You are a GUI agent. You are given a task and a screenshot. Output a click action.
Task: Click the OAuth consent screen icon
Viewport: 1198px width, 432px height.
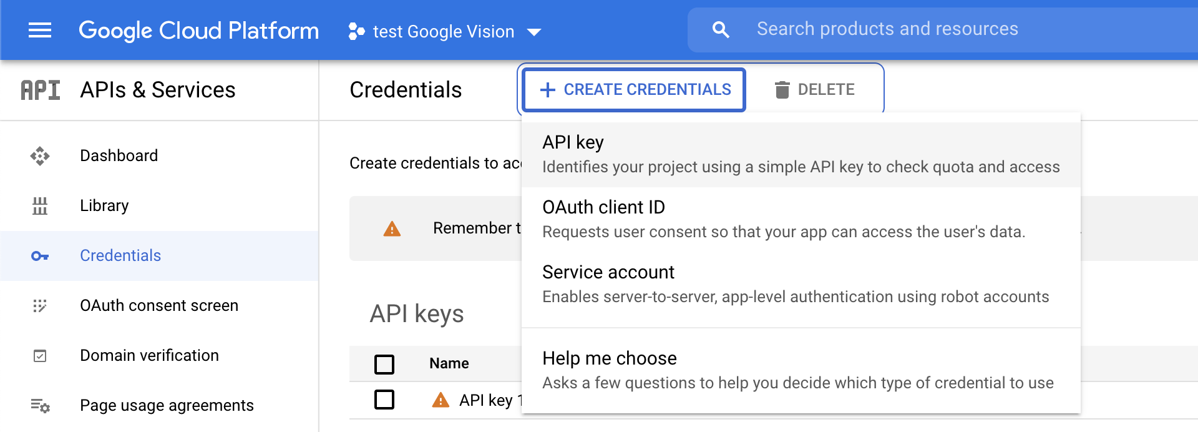40,306
